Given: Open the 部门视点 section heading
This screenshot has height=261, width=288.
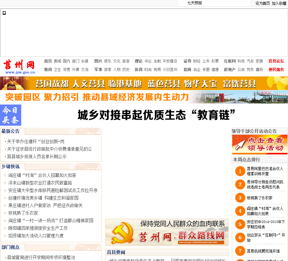Looking at the screenshot, I should 11,247.
